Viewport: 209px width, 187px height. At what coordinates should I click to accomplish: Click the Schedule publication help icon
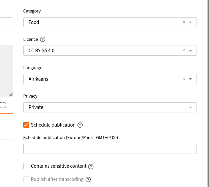click(x=80, y=125)
